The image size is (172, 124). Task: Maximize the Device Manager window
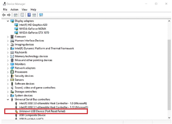coord(156,4)
